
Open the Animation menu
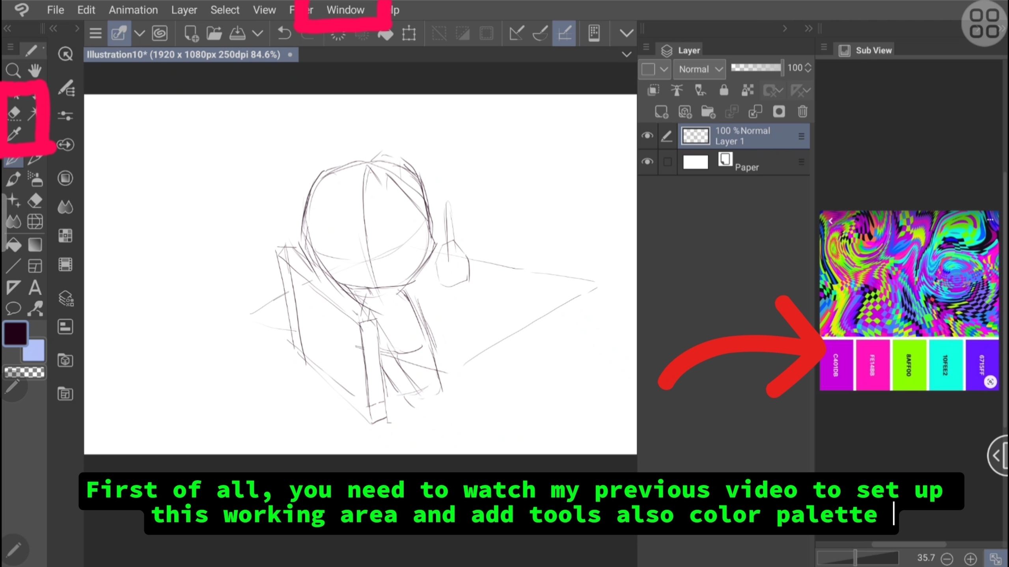(133, 10)
